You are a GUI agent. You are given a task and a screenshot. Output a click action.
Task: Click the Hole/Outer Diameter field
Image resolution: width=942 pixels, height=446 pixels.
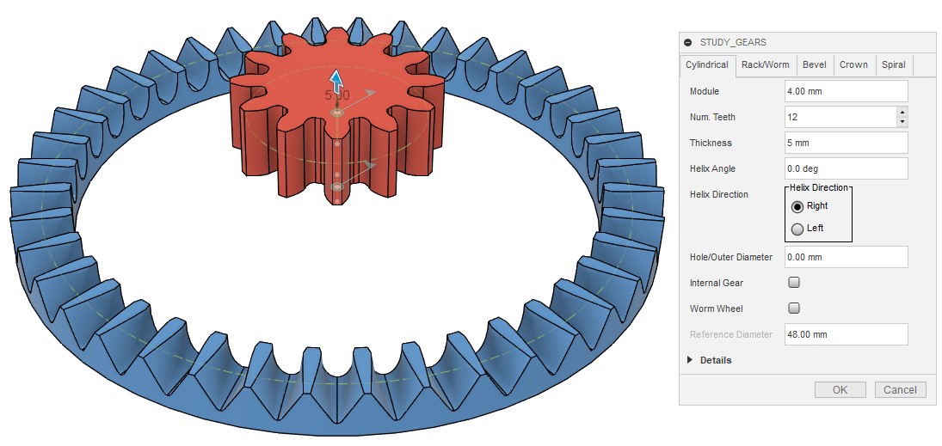tap(846, 257)
